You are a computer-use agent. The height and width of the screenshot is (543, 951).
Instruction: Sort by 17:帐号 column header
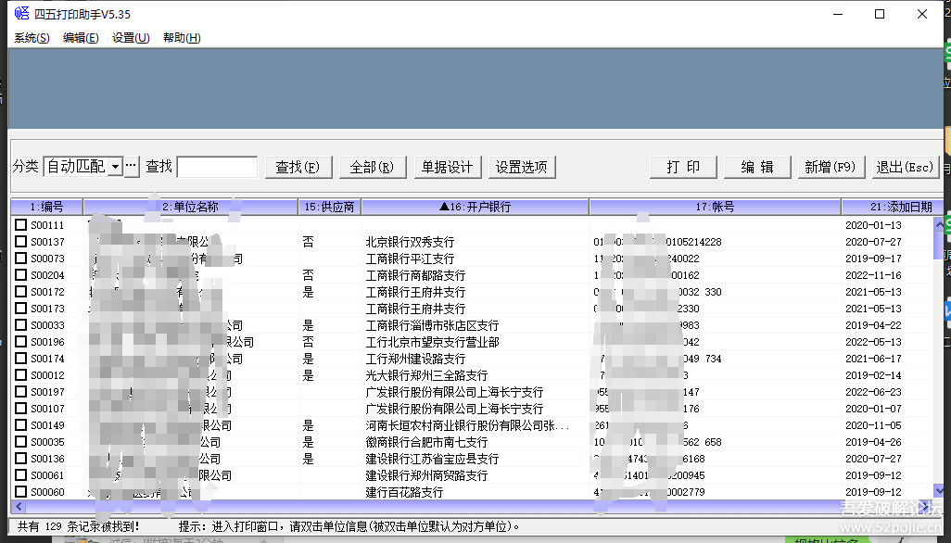[x=715, y=207]
